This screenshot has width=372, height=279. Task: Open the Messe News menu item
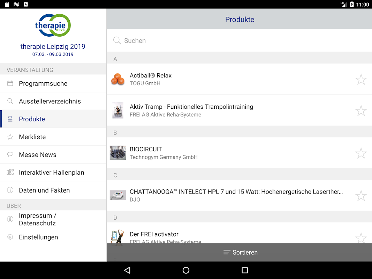click(53, 154)
